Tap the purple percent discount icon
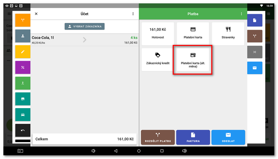Image resolution: width=278 pixels, height=159 pixels. 23,67
